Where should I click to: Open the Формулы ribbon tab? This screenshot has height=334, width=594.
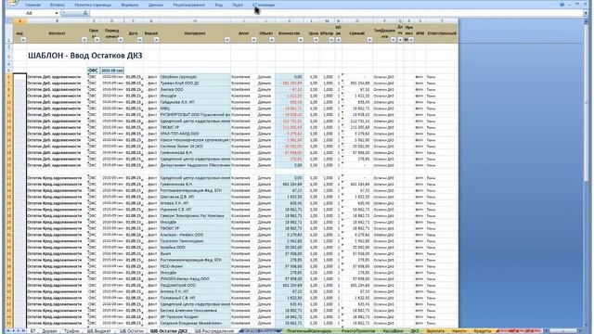coord(130,5)
